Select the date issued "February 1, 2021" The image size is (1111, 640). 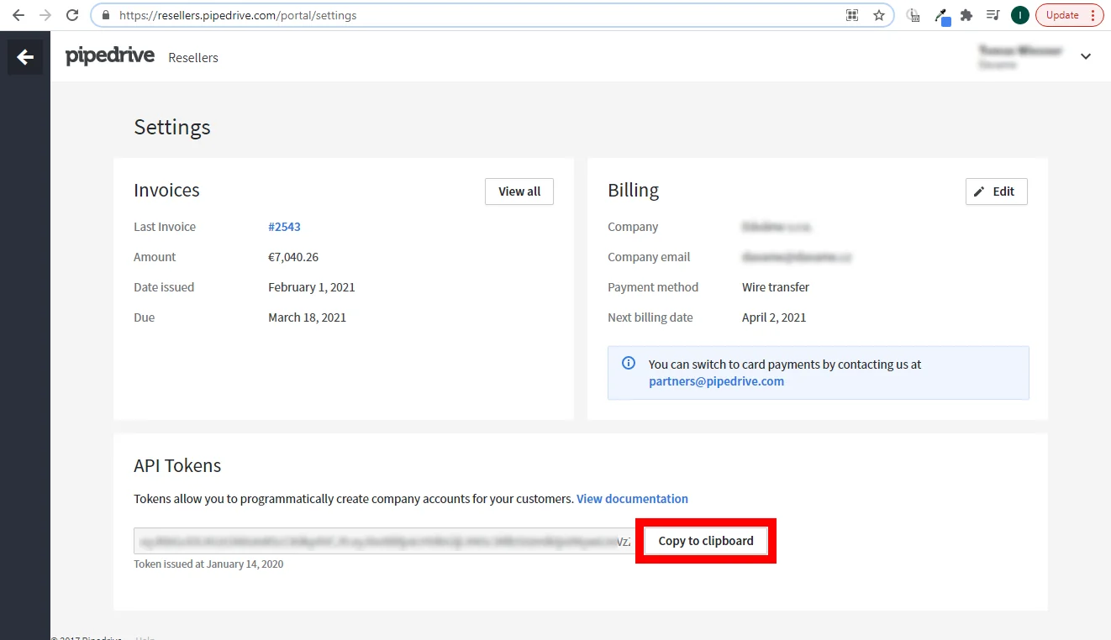312,287
